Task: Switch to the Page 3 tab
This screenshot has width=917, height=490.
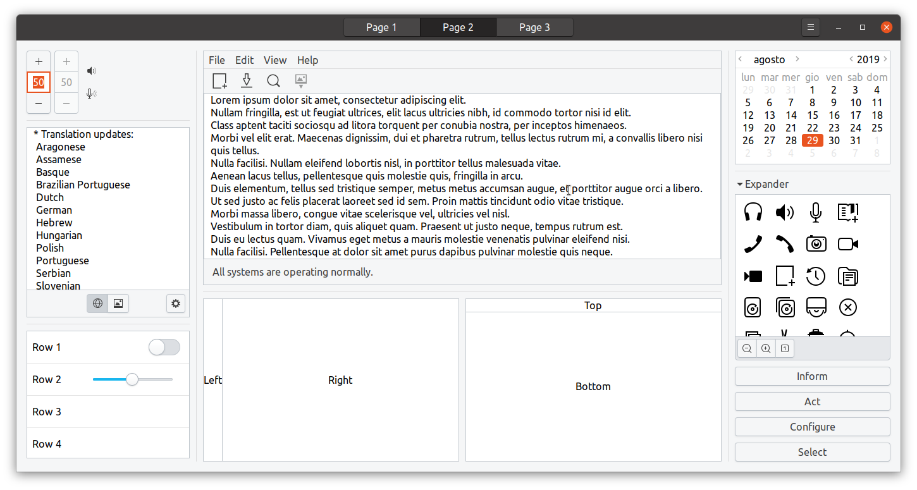Action: (534, 27)
